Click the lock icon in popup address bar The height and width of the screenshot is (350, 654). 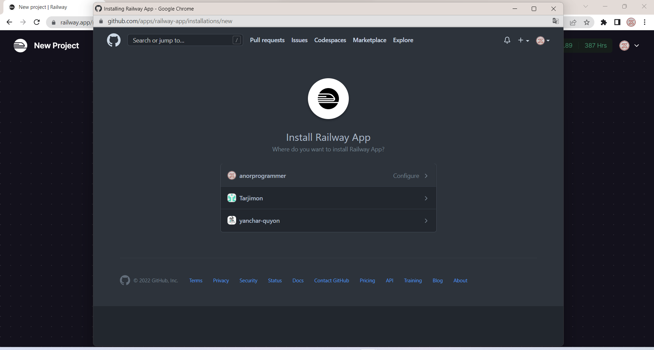tap(101, 21)
